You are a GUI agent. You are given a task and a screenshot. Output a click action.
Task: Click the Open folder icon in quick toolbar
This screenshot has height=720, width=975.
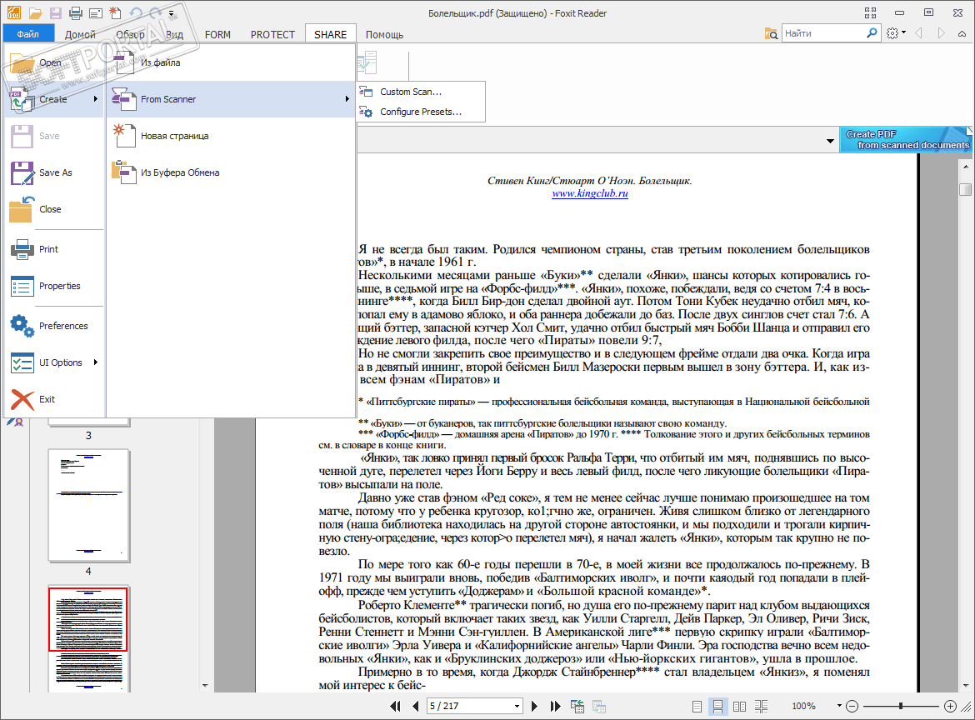click(x=36, y=13)
